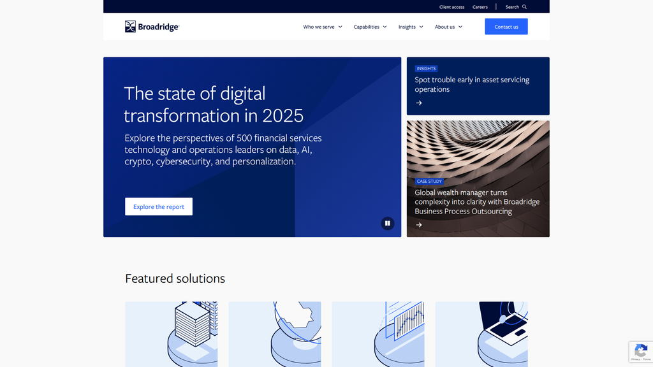The width and height of the screenshot is (653, 367).
Task: Pause the hero carousel
Action: 387,224
